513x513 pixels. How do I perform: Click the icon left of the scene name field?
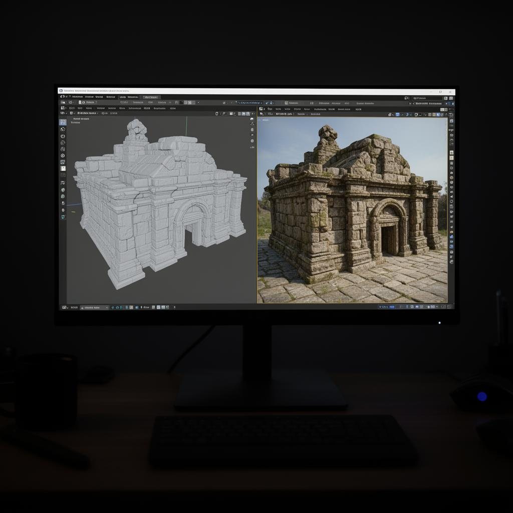pos(407,98)
